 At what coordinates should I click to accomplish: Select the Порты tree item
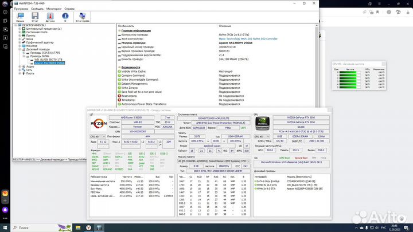tap(30, 73)
